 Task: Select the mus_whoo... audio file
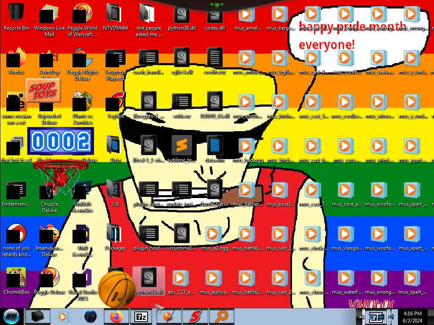click(x=380, y=105)
